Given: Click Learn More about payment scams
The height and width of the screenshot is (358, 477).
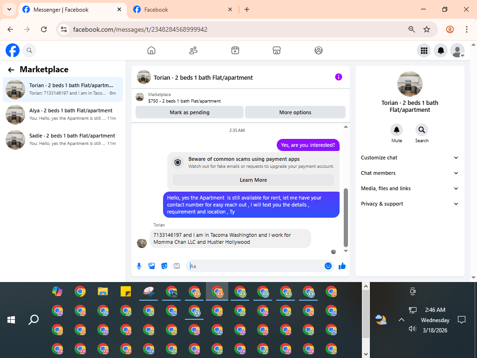Looking at the screenshot, I should coord(253,180).
